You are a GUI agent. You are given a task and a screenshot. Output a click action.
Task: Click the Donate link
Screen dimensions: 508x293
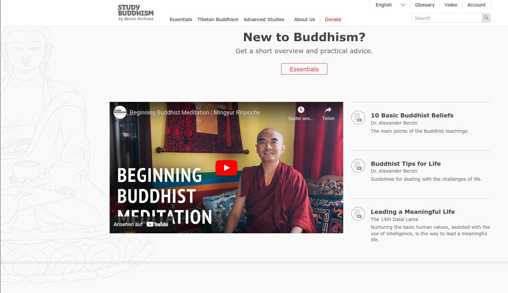pyautogui.click(x=333, y=19)
